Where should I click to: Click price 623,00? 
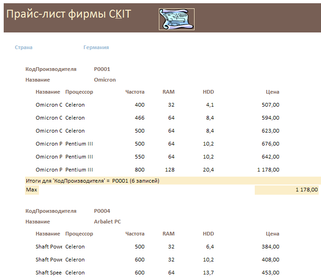pyautogui.click(x=271, y=131)
